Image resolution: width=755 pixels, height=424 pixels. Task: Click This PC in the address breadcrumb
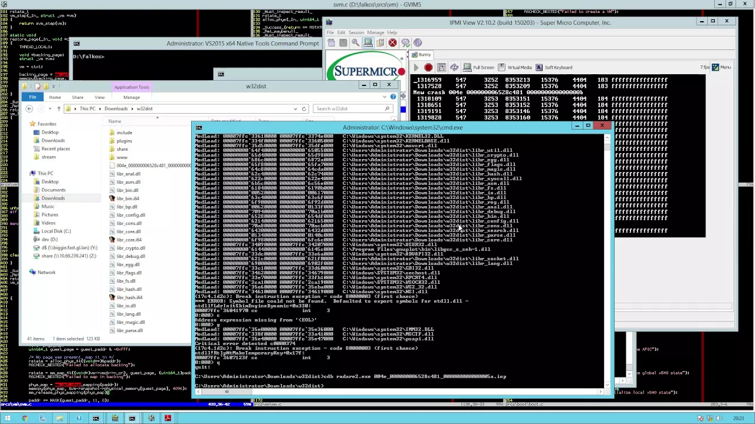(87, 108)
